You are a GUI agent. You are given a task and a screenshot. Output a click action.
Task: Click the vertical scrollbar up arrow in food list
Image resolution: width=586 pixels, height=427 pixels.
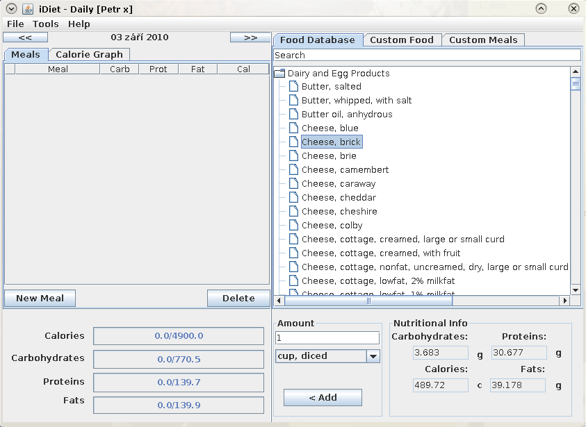point(576,72)
